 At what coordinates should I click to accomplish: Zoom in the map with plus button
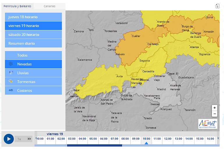215,108
